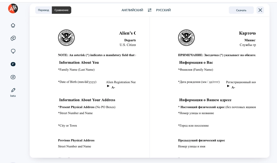This screenshot has width=277, height=163.
Task: Switch to the Сравнение tab
Action: (61, 10)
